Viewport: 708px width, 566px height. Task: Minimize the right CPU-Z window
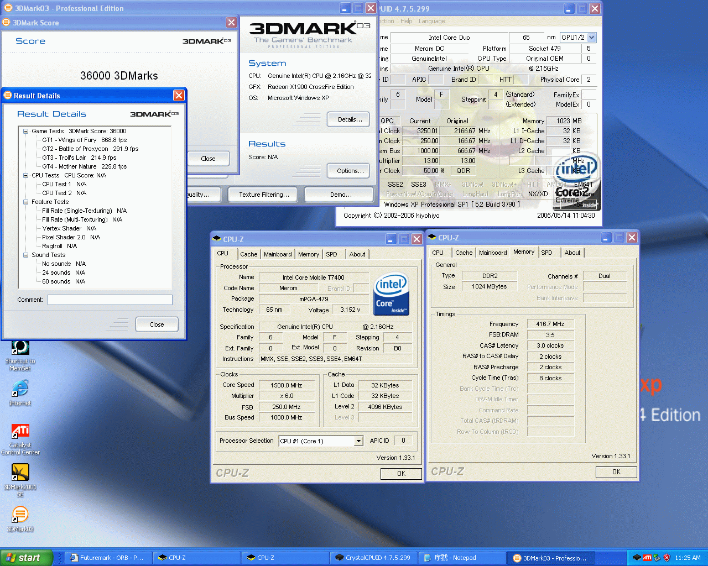606,237
